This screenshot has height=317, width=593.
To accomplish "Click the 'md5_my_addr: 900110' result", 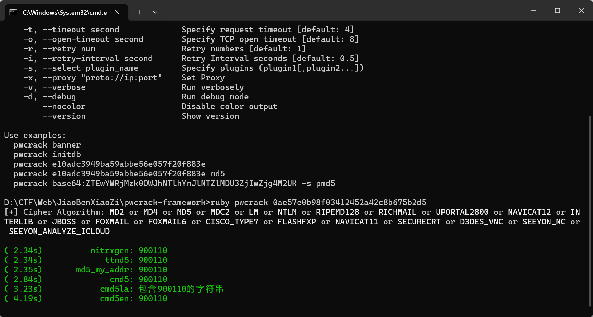I will click(x=122, y=270).
